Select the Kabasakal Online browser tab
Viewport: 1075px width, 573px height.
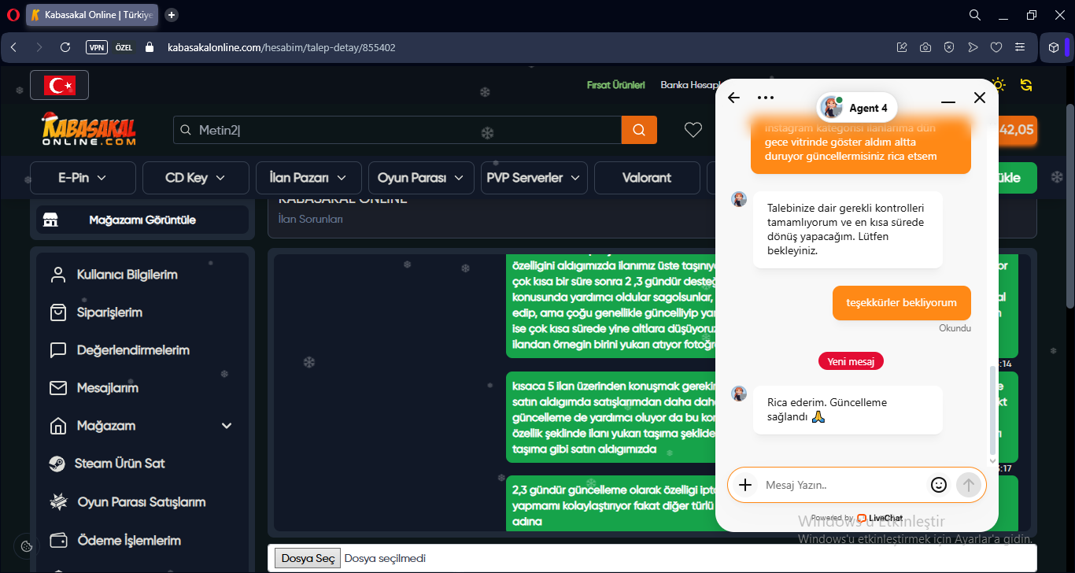93,15
